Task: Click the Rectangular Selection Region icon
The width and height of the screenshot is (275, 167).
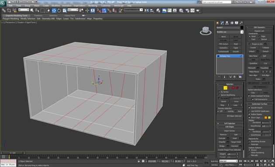Action: pos(42,10)
